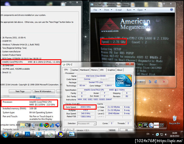Click the DirectX 11 version line
The image size is (184, 144).
click(x=7, y=72)
